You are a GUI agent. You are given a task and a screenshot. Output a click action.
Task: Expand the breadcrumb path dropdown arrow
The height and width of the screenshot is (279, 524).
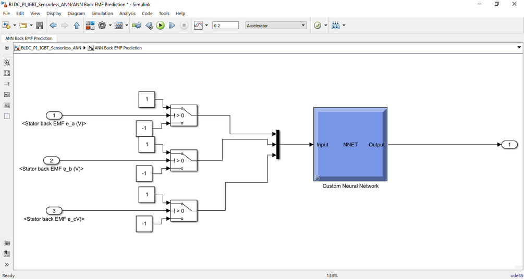point(519,47)
